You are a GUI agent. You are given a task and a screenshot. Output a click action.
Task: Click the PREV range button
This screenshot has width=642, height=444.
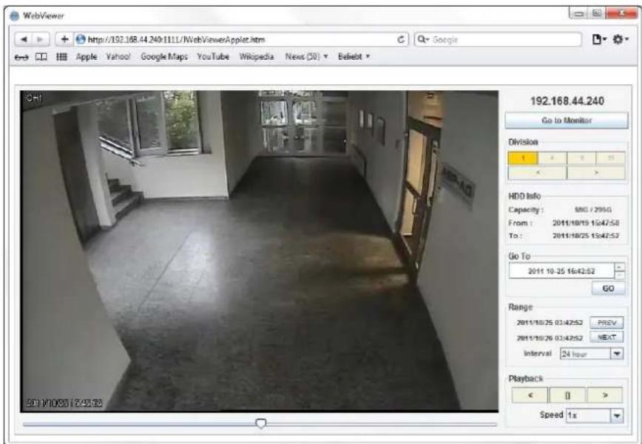coord(606,323)
